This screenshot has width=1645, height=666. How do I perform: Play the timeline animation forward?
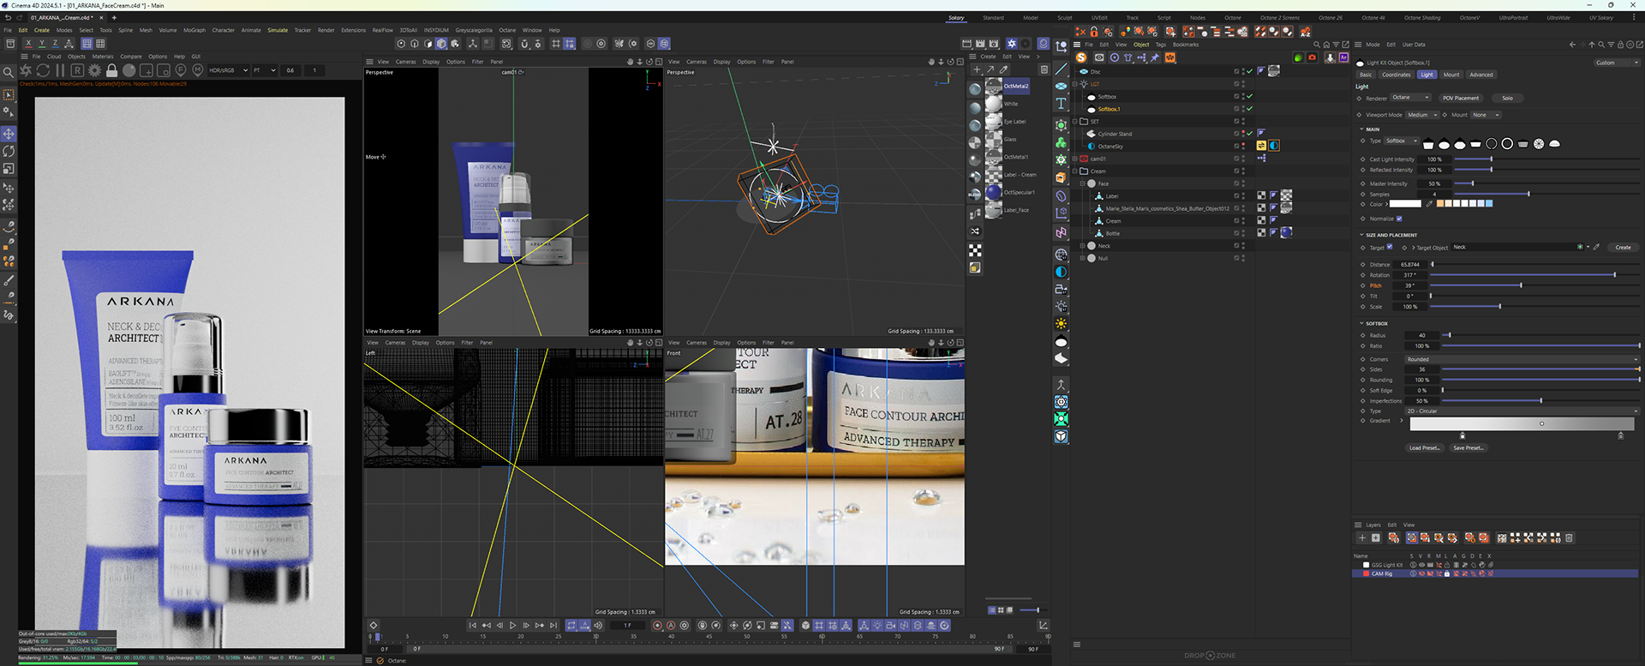coord(513,626)
